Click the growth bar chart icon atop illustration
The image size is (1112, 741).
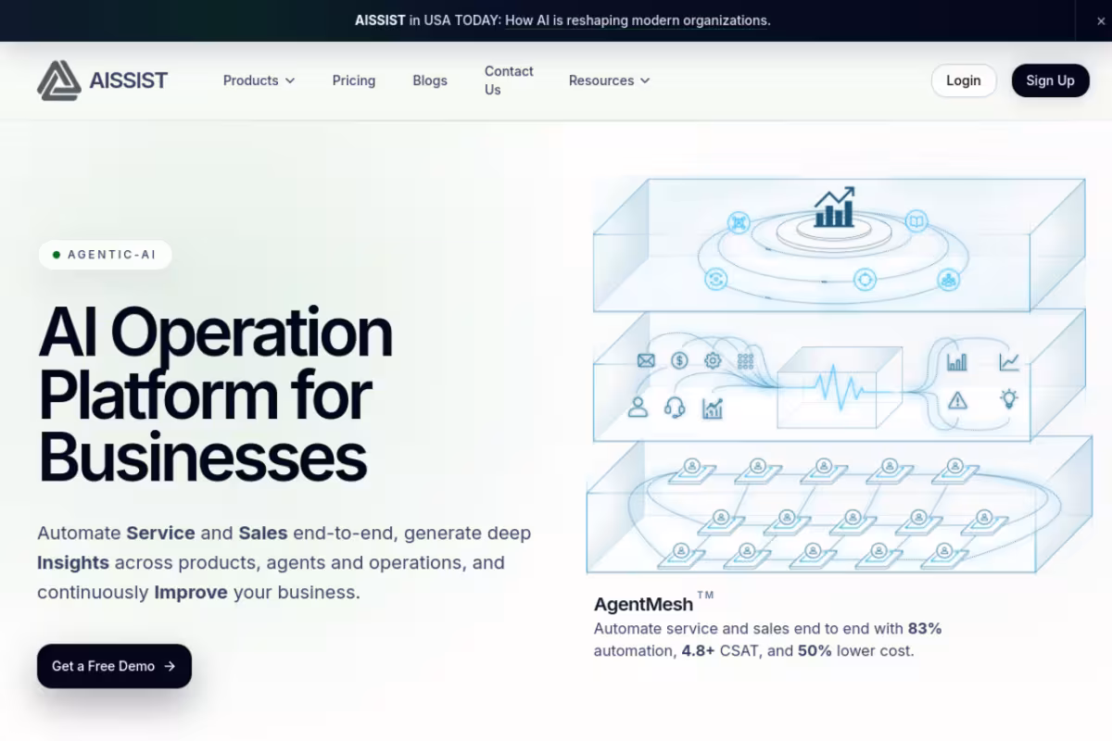[x=834, y=207]
